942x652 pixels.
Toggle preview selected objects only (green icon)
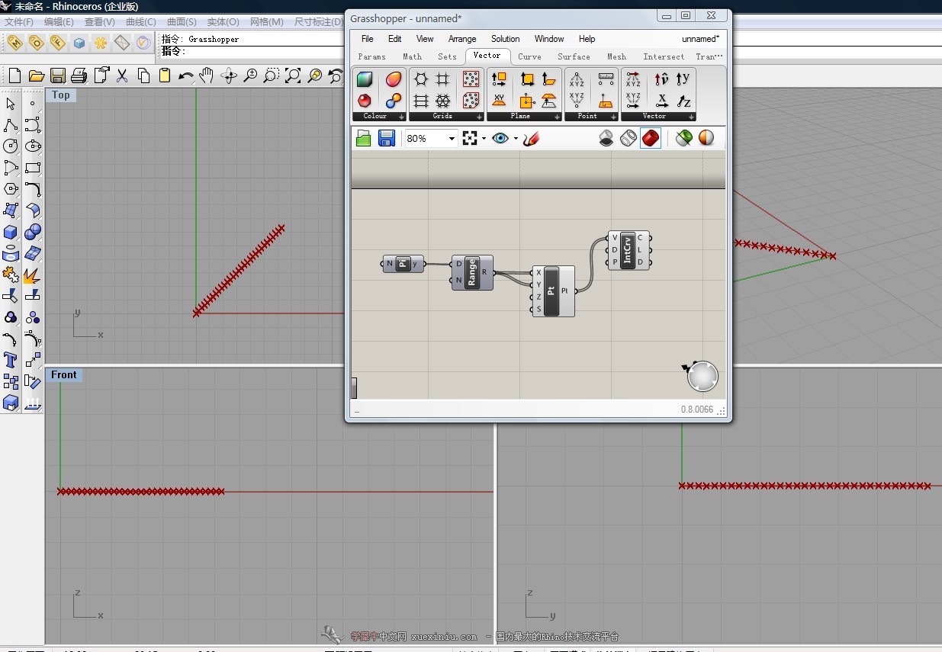click(x=684, y=138)
